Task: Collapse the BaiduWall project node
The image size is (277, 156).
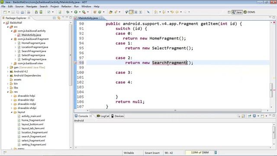Action: pyautogui.click(x=4, y=23)
